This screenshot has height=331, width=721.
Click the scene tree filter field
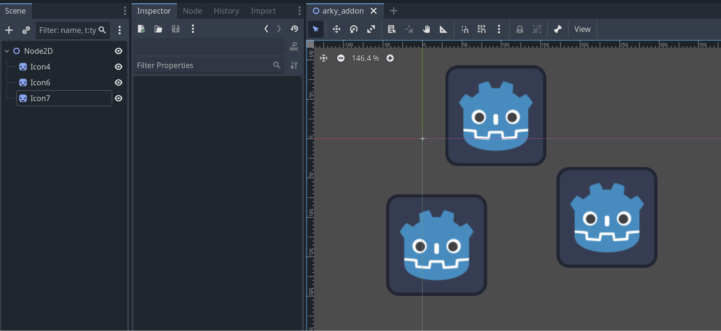(73, 30)
